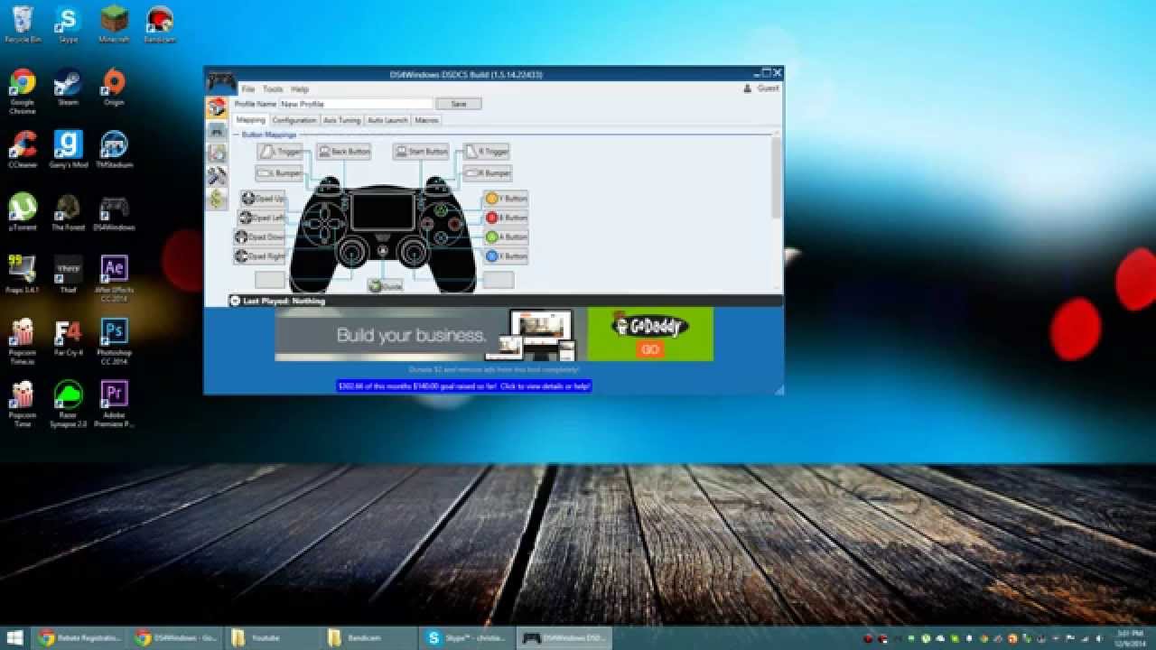
Task: Click the red B Button mapping
Action: (x=506, y=218)
